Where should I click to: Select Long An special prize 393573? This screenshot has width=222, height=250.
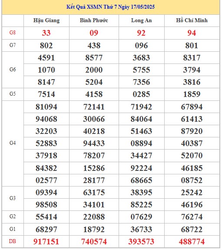[141, 242]
